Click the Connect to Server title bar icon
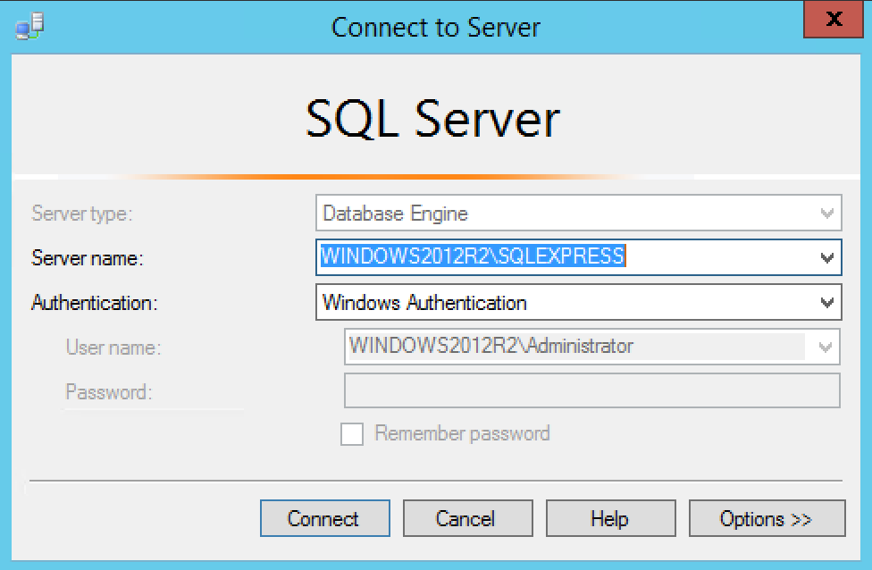Viewport: 872px width, 570px height. [29, 27]
